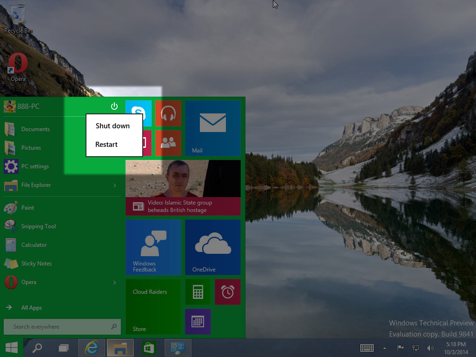Launch Internet Explorer from the taskbar
This screenshot has height=357, width=476.
[x=92, y=348]
